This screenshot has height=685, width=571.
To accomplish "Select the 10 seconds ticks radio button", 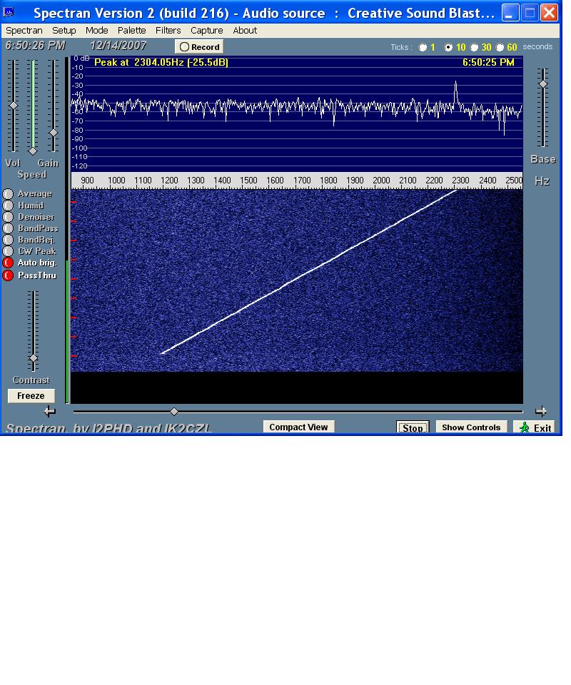I will pyautogui.click(x=448, y=48).
